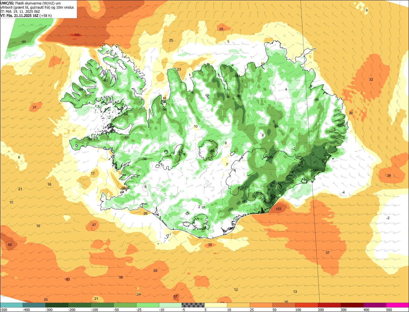
Task: Click the value 13 in the southeast ocean
Action: tap(295, 292)
